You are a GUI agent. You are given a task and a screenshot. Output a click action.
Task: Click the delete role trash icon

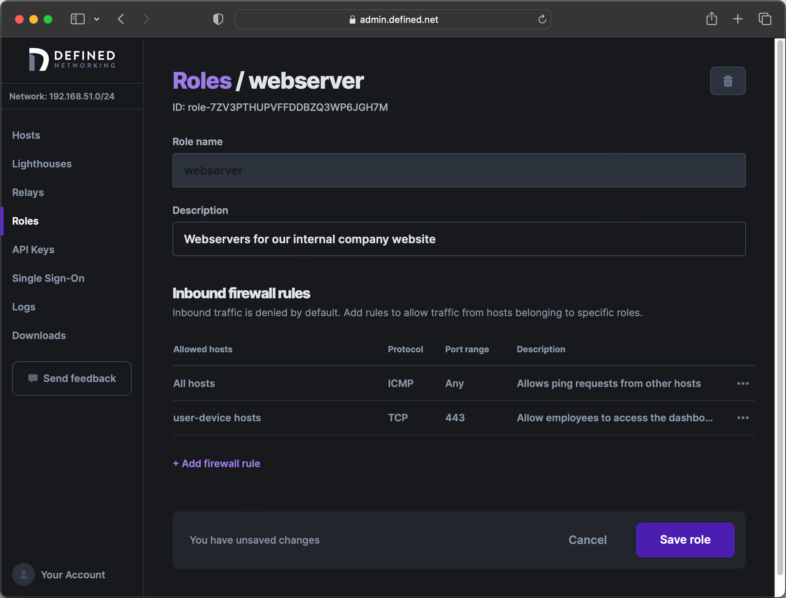(x=728, y=81)
